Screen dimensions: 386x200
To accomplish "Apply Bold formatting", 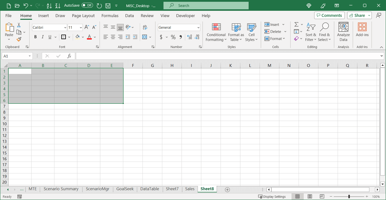I will tap(35, 37).
